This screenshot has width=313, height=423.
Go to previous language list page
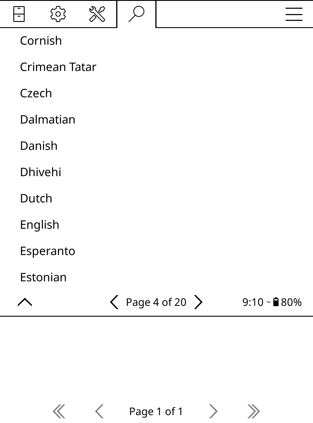(x=114, y=302)
